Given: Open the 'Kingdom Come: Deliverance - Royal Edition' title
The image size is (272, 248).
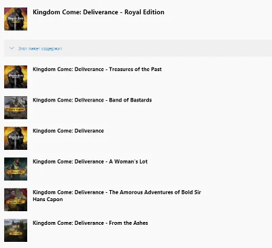Looking at the screenshot, I should pyautogui.click(x=99, y=12).
